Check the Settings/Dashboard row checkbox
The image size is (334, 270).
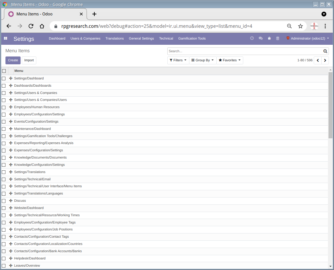point(4,79)
